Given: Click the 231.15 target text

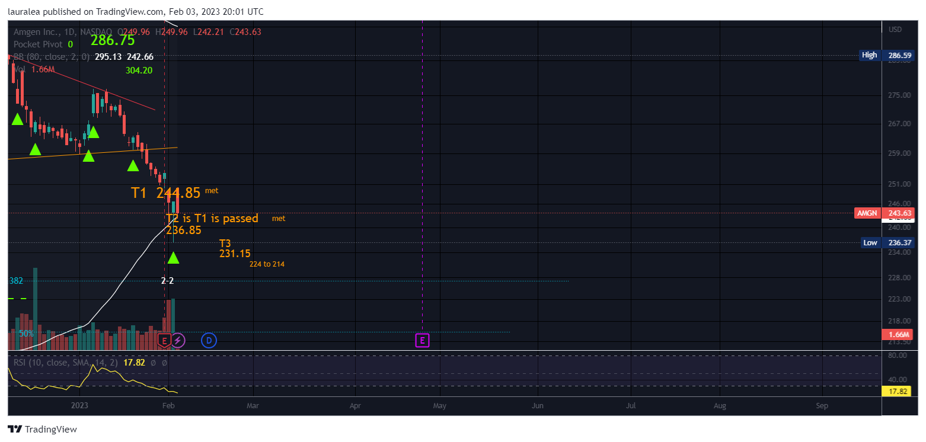Looking at the screenshot, I should (235, 254).
